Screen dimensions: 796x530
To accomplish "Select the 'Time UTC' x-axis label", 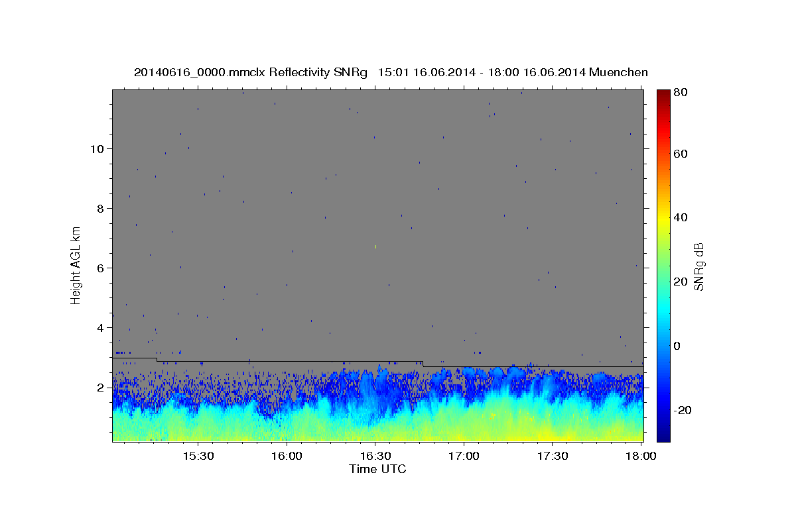I will point(377,469).
